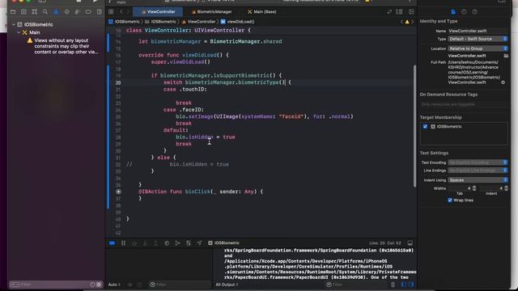The height and width of the screenshot is (291, 518).
Task: Switch to the ViewController tab
Action: point(158,12)
